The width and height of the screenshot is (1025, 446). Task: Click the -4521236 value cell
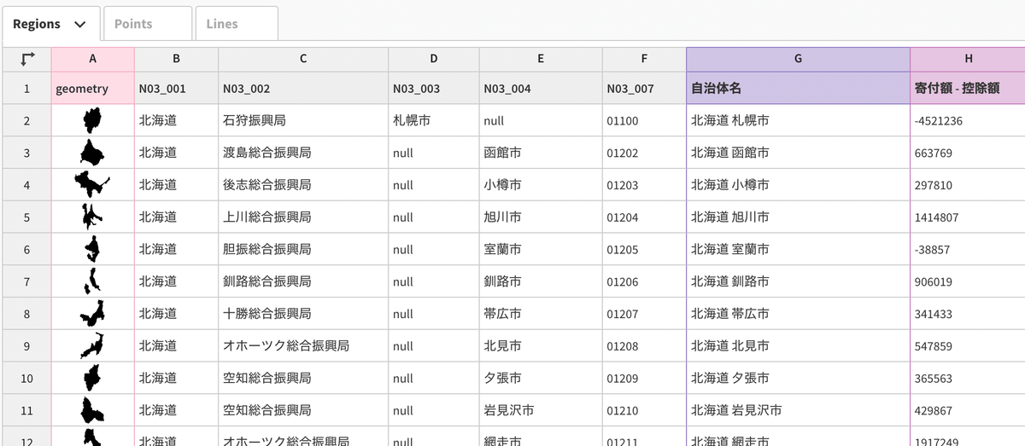click(968, 120)
